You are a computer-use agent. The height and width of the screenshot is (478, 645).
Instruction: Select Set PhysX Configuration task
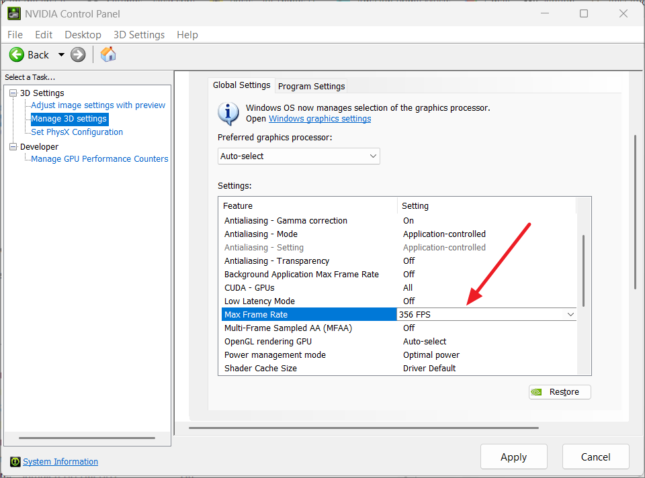click(77, 132)
